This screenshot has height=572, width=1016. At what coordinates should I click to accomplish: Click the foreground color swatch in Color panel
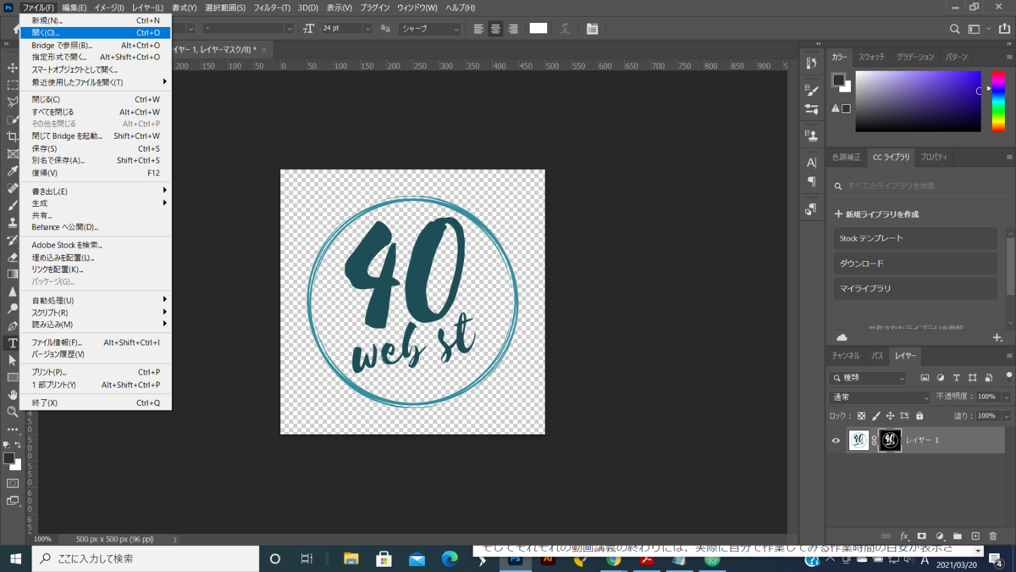(x=838, y=80)
